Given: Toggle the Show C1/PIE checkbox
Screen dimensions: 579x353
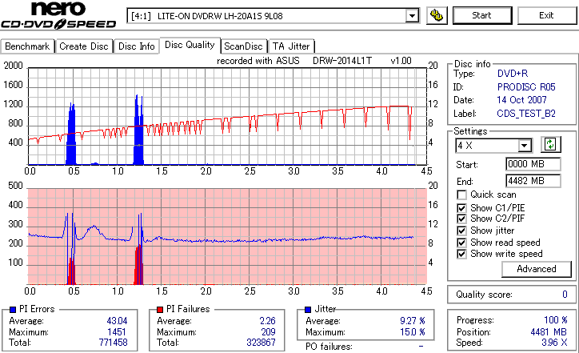Looking at the screenshot, I should point(461,208).
